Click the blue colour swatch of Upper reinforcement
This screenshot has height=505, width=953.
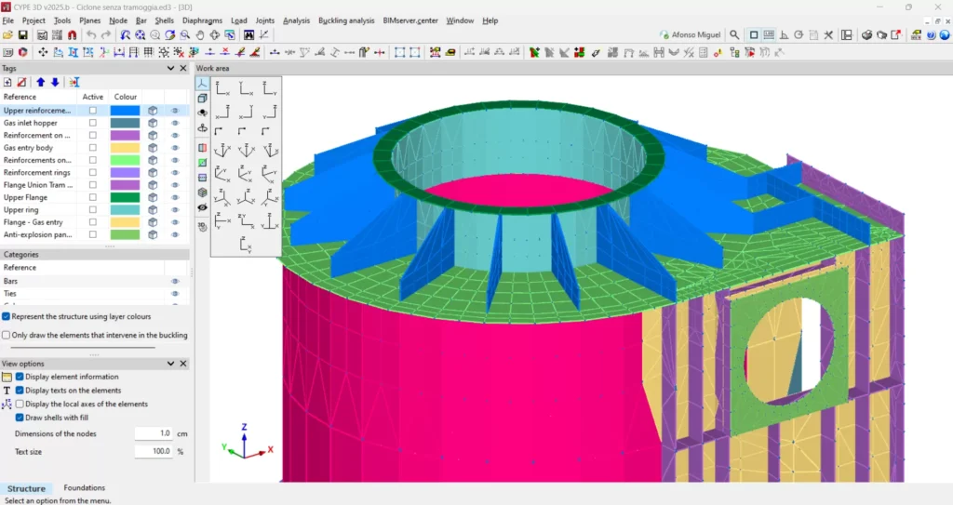126,111
